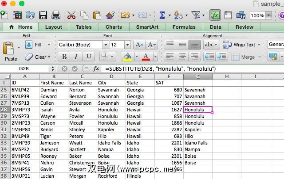The width and height of the screenshot is (284, 179).
Task: Open the Filter funnel tool
Action: click(195, 15)
